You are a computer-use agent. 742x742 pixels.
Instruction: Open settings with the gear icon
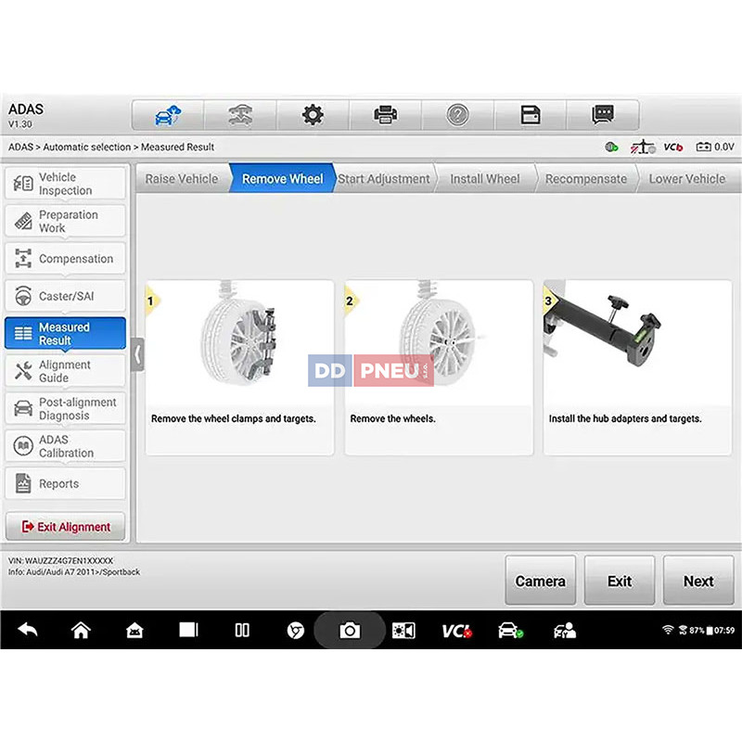(313, 115)
